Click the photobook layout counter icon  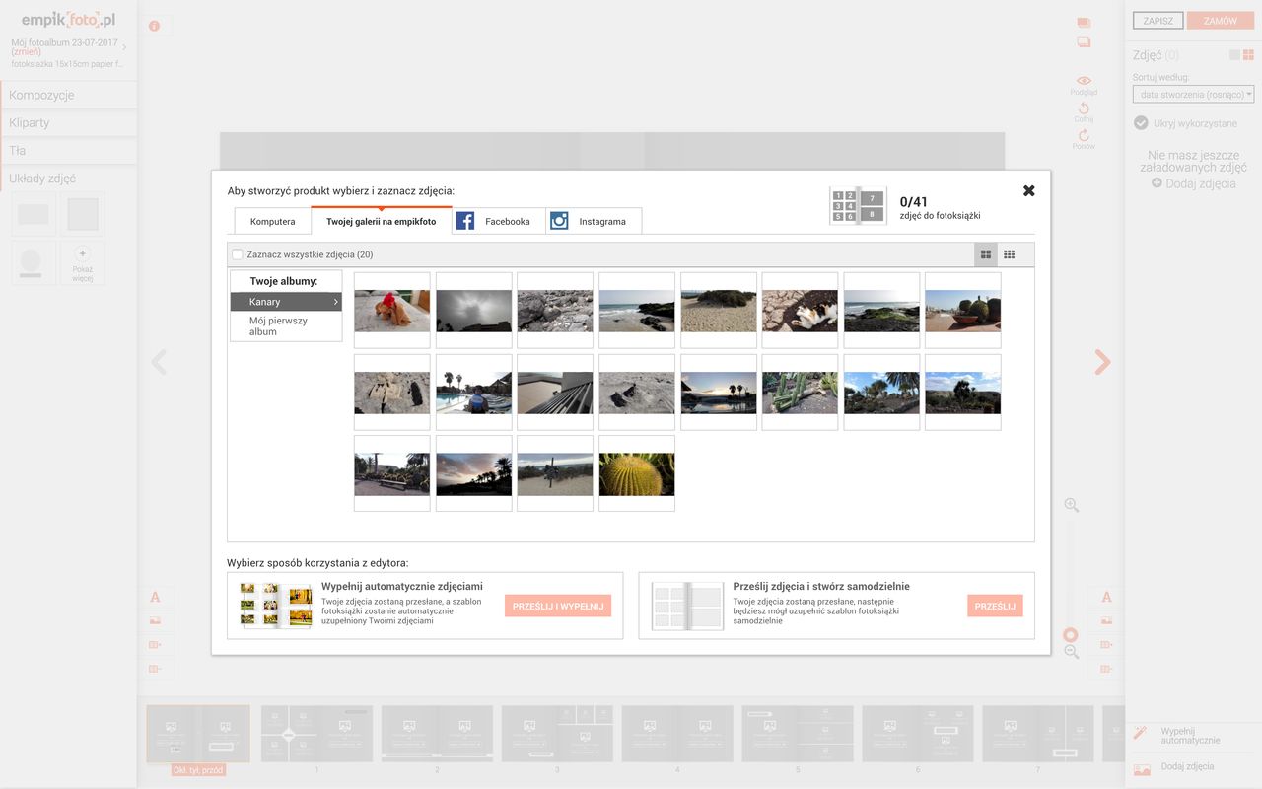click(x=858, y=206)
